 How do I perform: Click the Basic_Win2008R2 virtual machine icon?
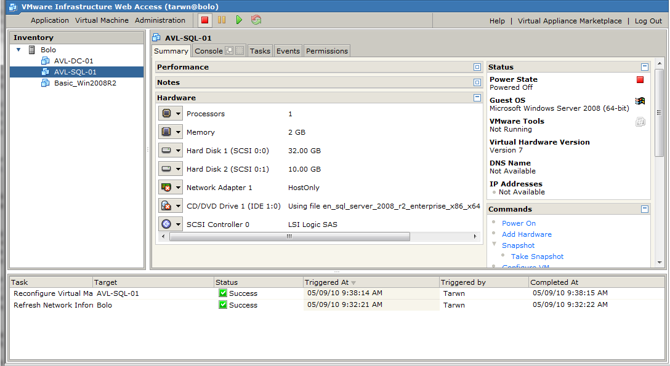(x=46, y=83)
